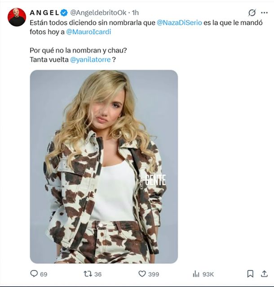Click the share upload arrow icon
This screenshot has height=287, width=274.
(264, 274)
